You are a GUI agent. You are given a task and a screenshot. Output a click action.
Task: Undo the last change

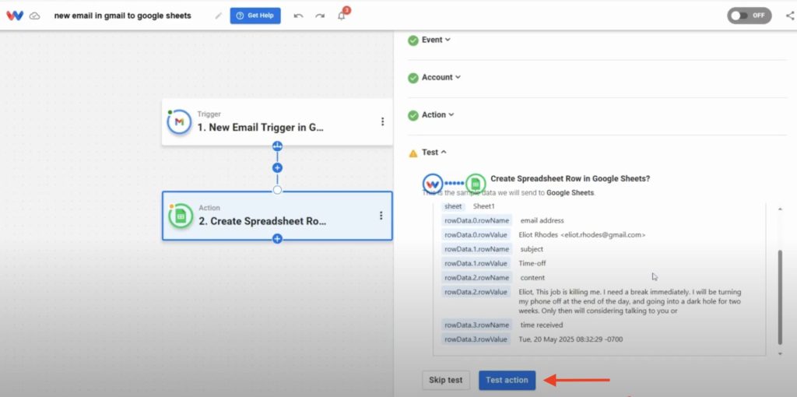click(298, 16)
